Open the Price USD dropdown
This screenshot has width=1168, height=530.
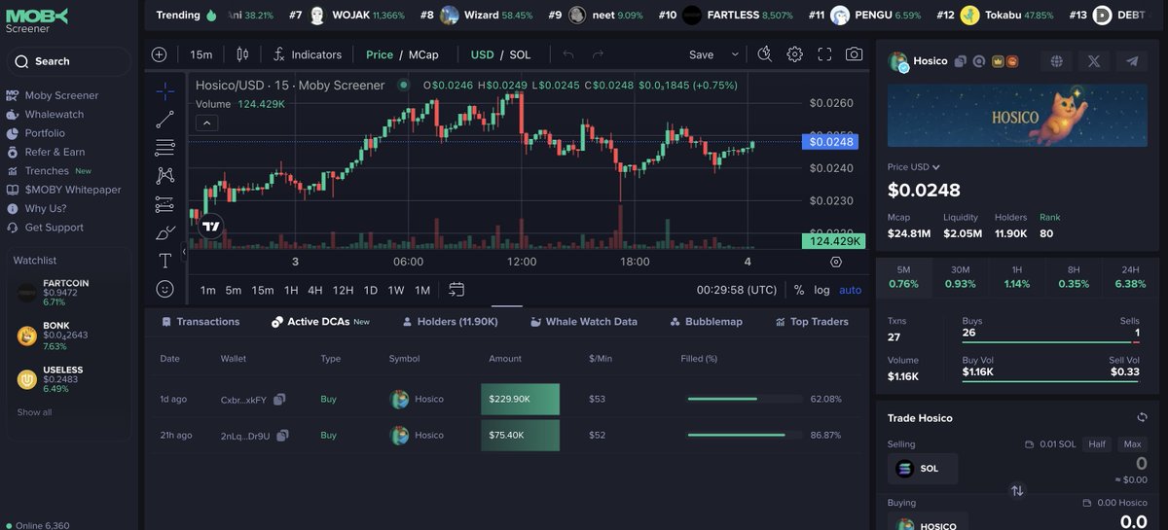point(914,167)
